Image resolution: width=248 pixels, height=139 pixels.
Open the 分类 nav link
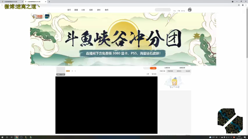point(83,10)
